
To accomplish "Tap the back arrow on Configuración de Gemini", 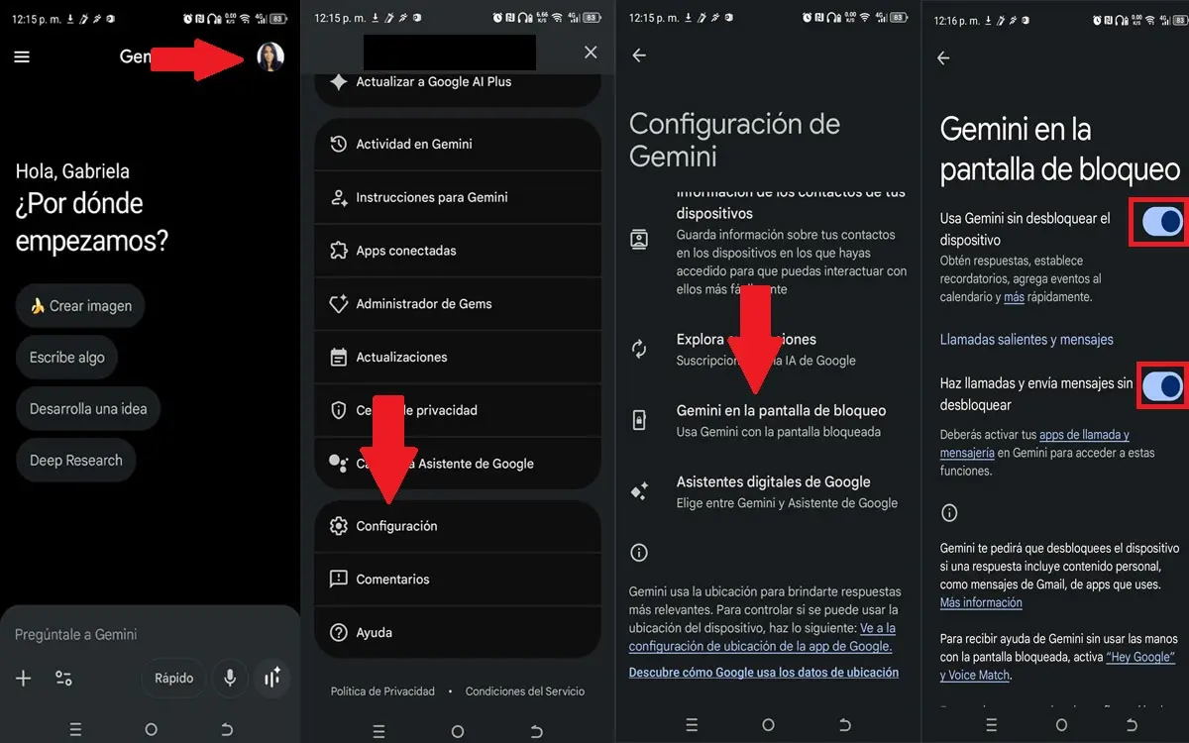I will [x=639, y=55].
